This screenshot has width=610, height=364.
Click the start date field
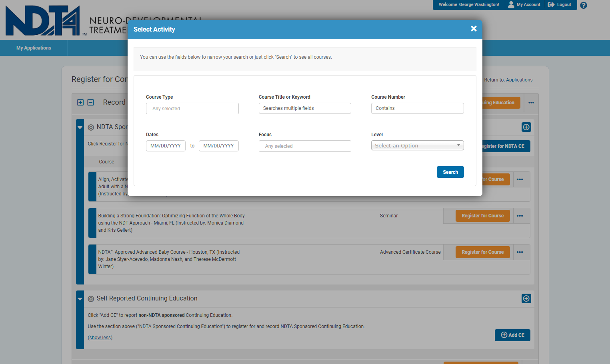point(166,146)
